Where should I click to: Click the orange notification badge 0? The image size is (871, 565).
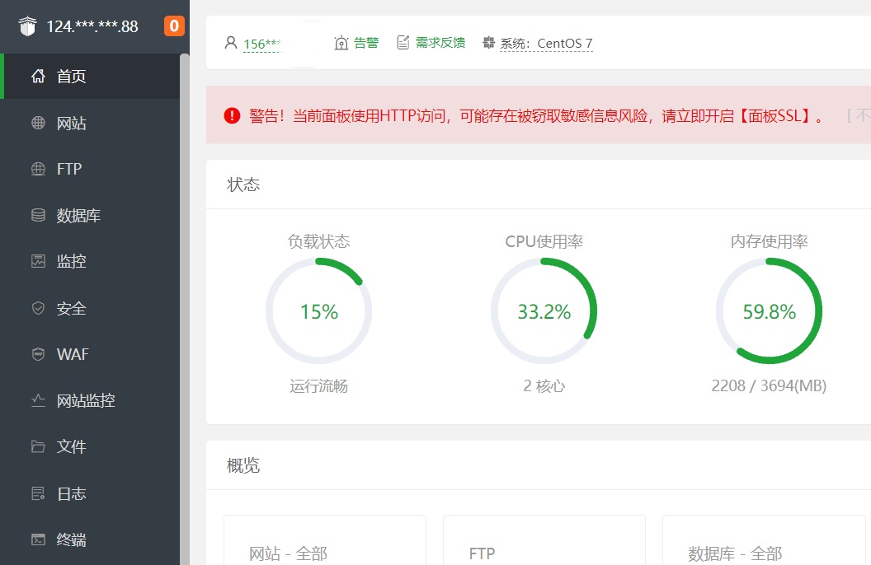click(174, 26)
